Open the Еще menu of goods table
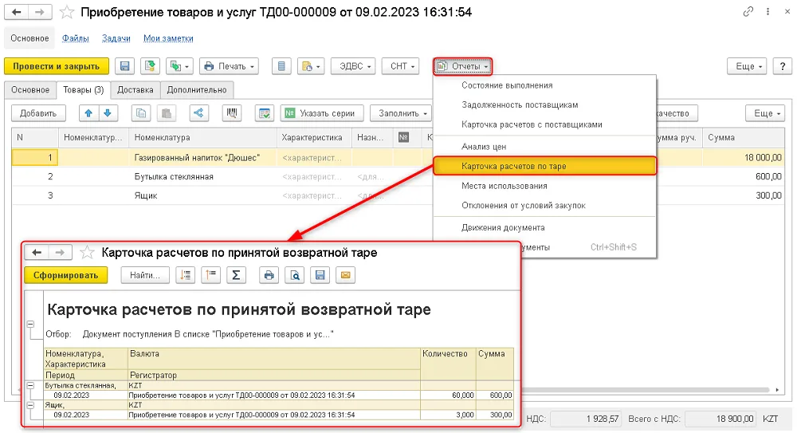 (765, 113)
